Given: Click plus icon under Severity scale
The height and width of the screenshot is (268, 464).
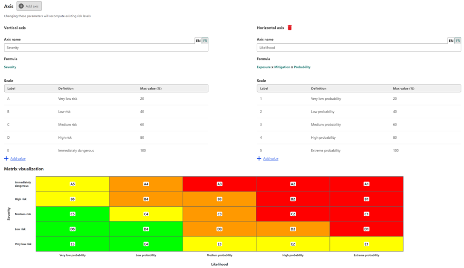Looking at the screenshot, I should tap(6, 159).
